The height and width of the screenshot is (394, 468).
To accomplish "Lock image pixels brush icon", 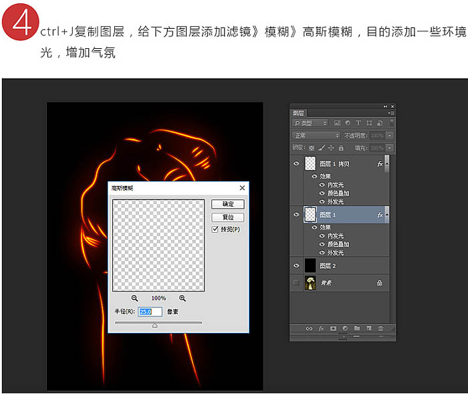I will pyautogui.click(x=322, y=148).
